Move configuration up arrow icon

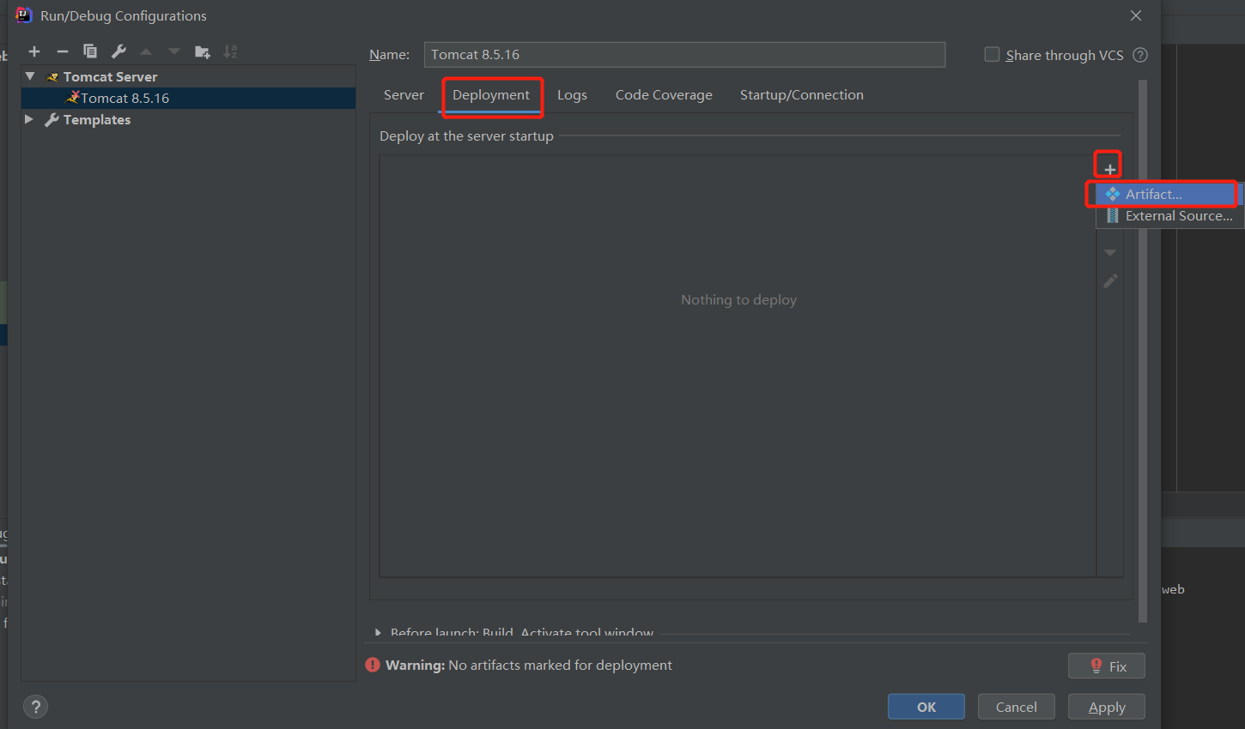146,51
